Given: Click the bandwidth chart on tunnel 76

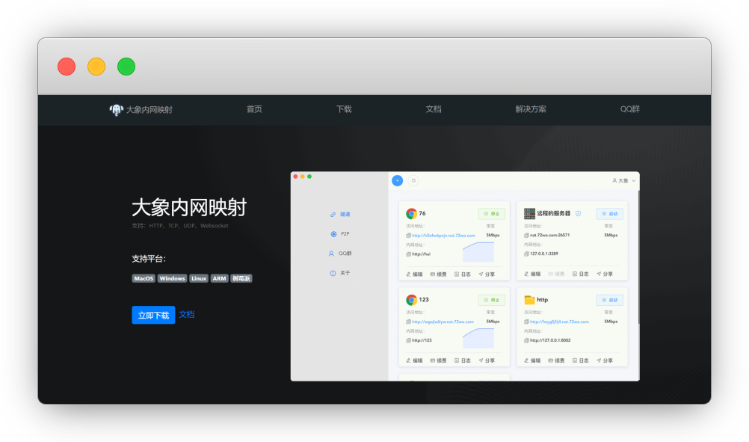Looking at the screenshot, I should pyautogui.click(x=478, y=252).
